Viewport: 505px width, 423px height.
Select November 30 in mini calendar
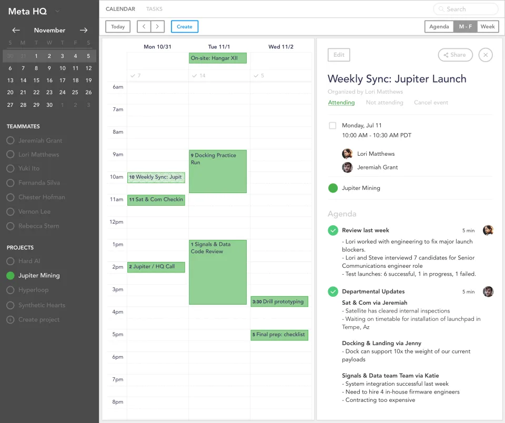(49, 105)
